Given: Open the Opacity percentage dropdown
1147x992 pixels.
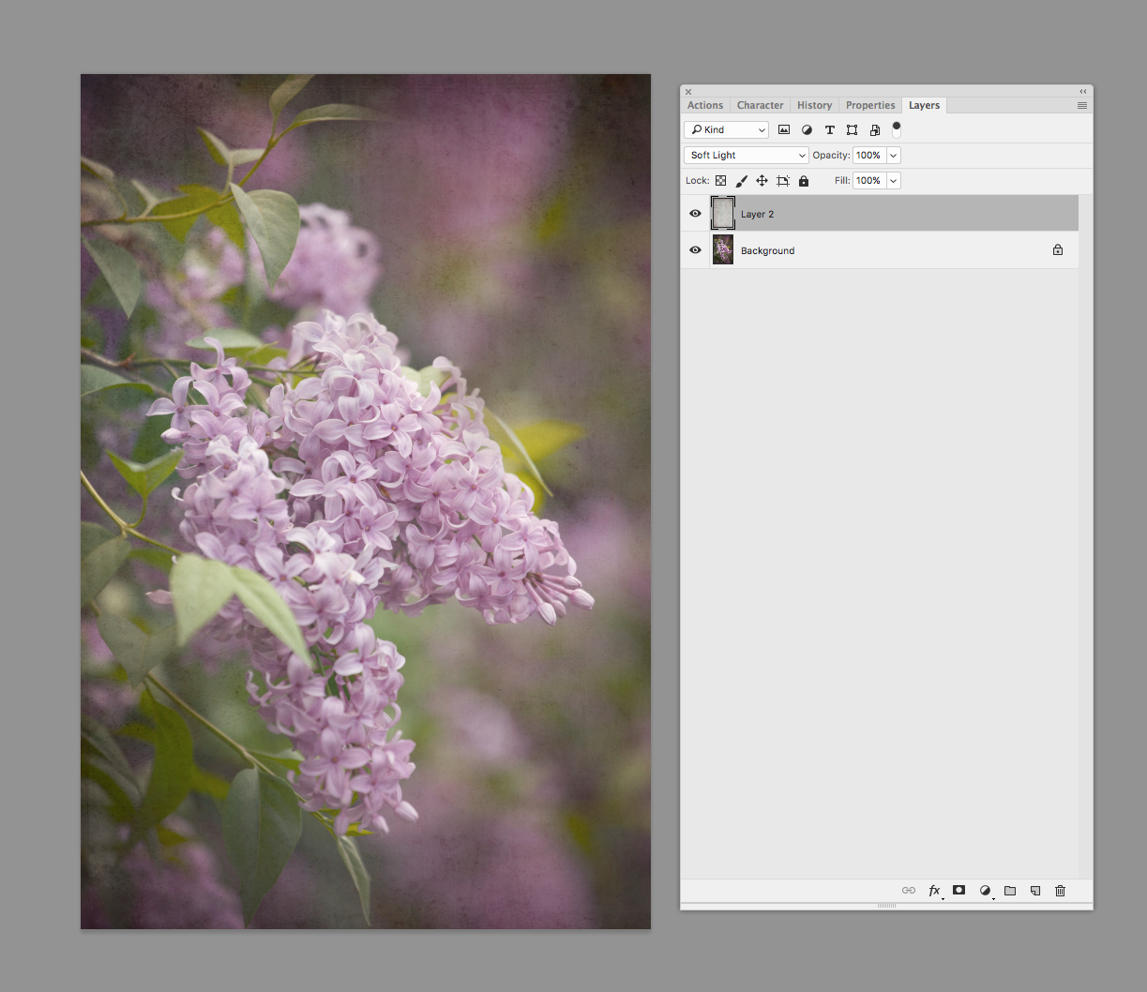Looking at the screenshot, I should 892,155.
